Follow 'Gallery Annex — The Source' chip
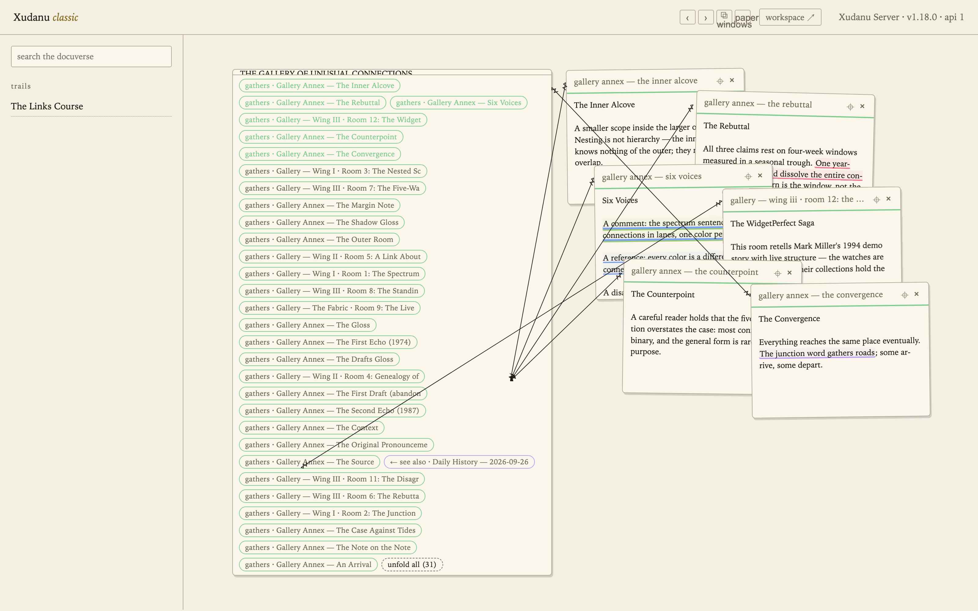Screen dimensions: 978x611 (310, 462)
